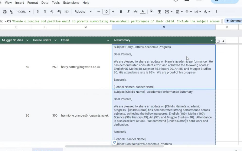Select column O header
The width and height of the screenshot is (242, 151).
227,27
